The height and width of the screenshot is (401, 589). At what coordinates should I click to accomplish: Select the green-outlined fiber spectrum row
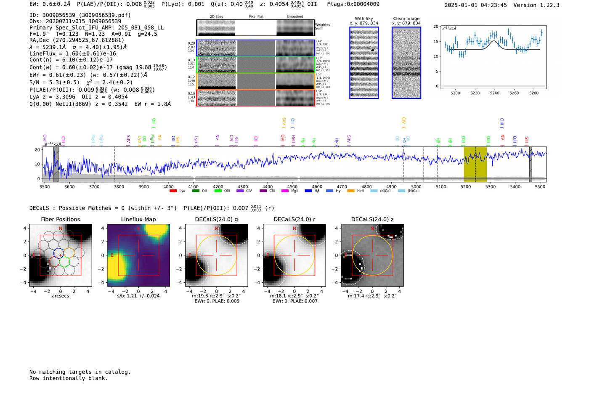pos(256,65)
